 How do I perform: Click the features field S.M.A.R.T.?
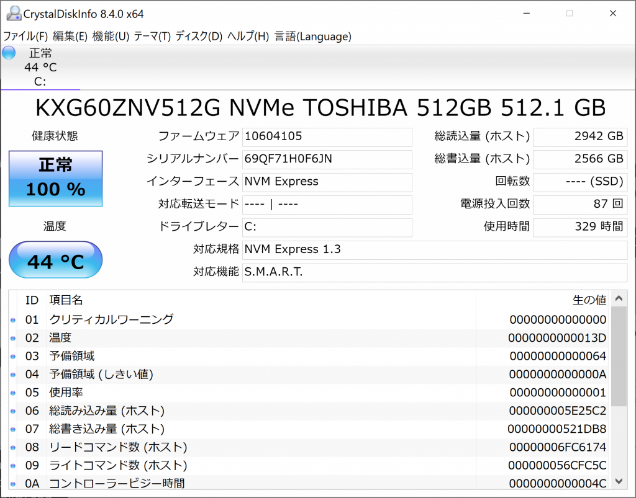tap(435, 272)
